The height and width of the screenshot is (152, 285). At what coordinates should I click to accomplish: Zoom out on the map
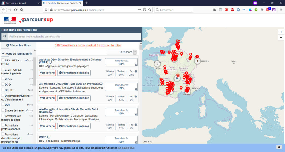(x=281, y=37)
